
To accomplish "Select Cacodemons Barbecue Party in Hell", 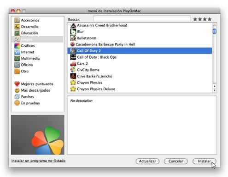I will (140, 44).
